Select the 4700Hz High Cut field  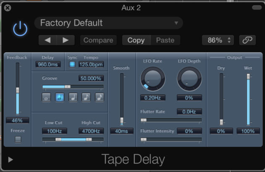coord(91,131)
